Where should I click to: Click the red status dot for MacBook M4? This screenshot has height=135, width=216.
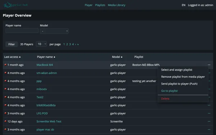pyautogui.click(x=5, y=64)
